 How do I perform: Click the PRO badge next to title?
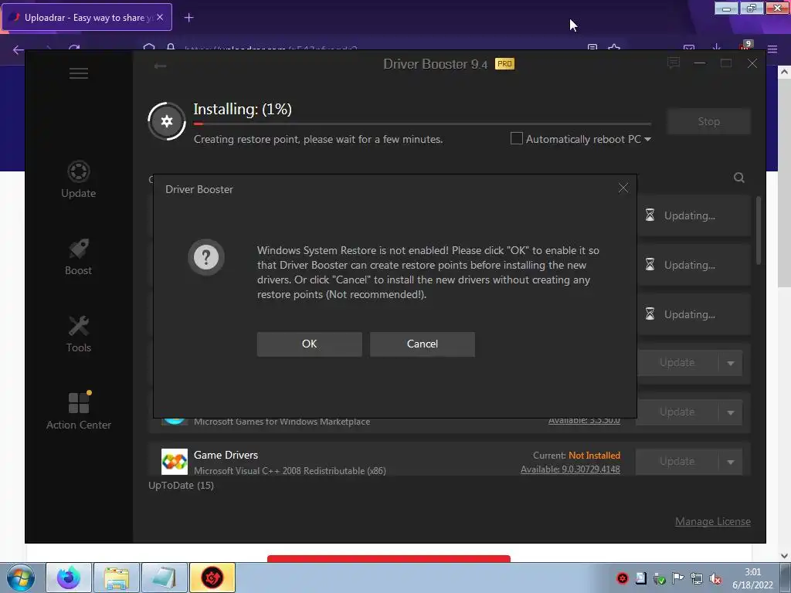[504, 64]
